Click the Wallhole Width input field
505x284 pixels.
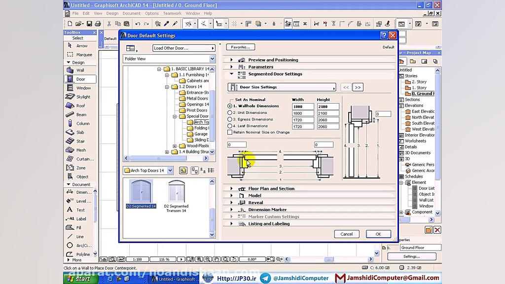pyautogui.click(x=303, y=106)
